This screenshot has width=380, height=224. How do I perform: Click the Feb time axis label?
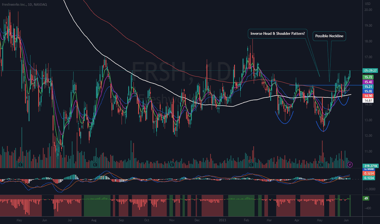246,220
